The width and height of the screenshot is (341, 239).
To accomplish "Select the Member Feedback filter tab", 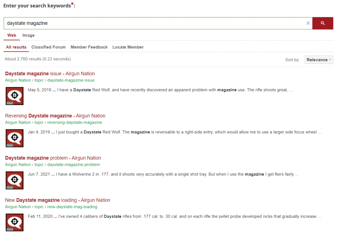I will (89, 47).
